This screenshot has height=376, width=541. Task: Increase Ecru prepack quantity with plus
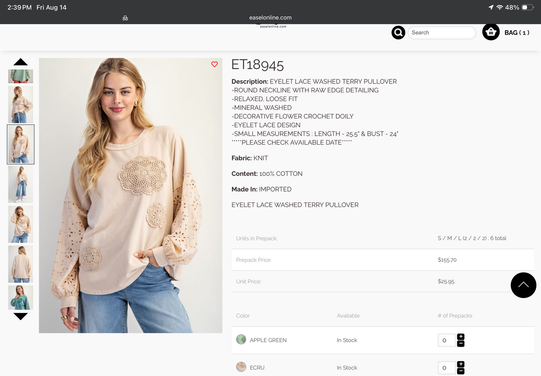coord(461,364)
